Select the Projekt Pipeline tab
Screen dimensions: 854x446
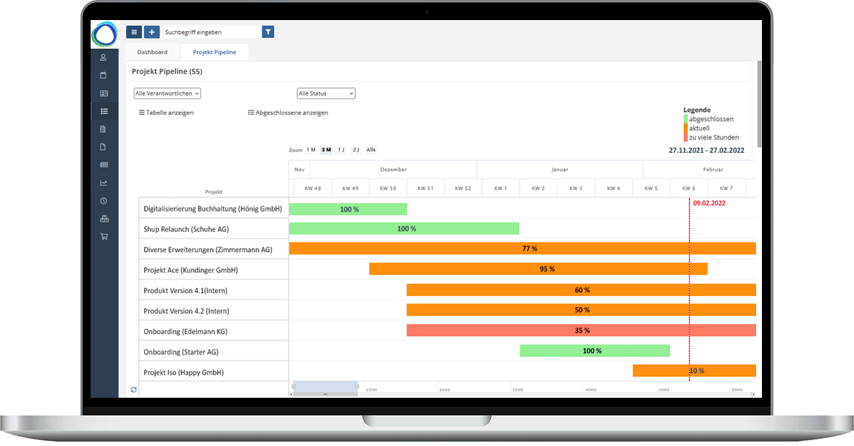tap(215, 52)
